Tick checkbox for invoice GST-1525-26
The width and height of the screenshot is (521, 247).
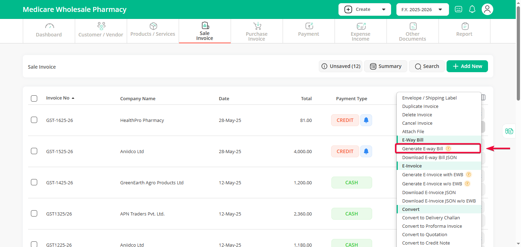pyautogui.click(x=34, y=151)
